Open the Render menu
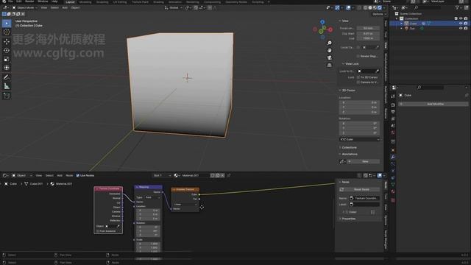Viewport: 471px width, 265px height. [x=29, y=1]
